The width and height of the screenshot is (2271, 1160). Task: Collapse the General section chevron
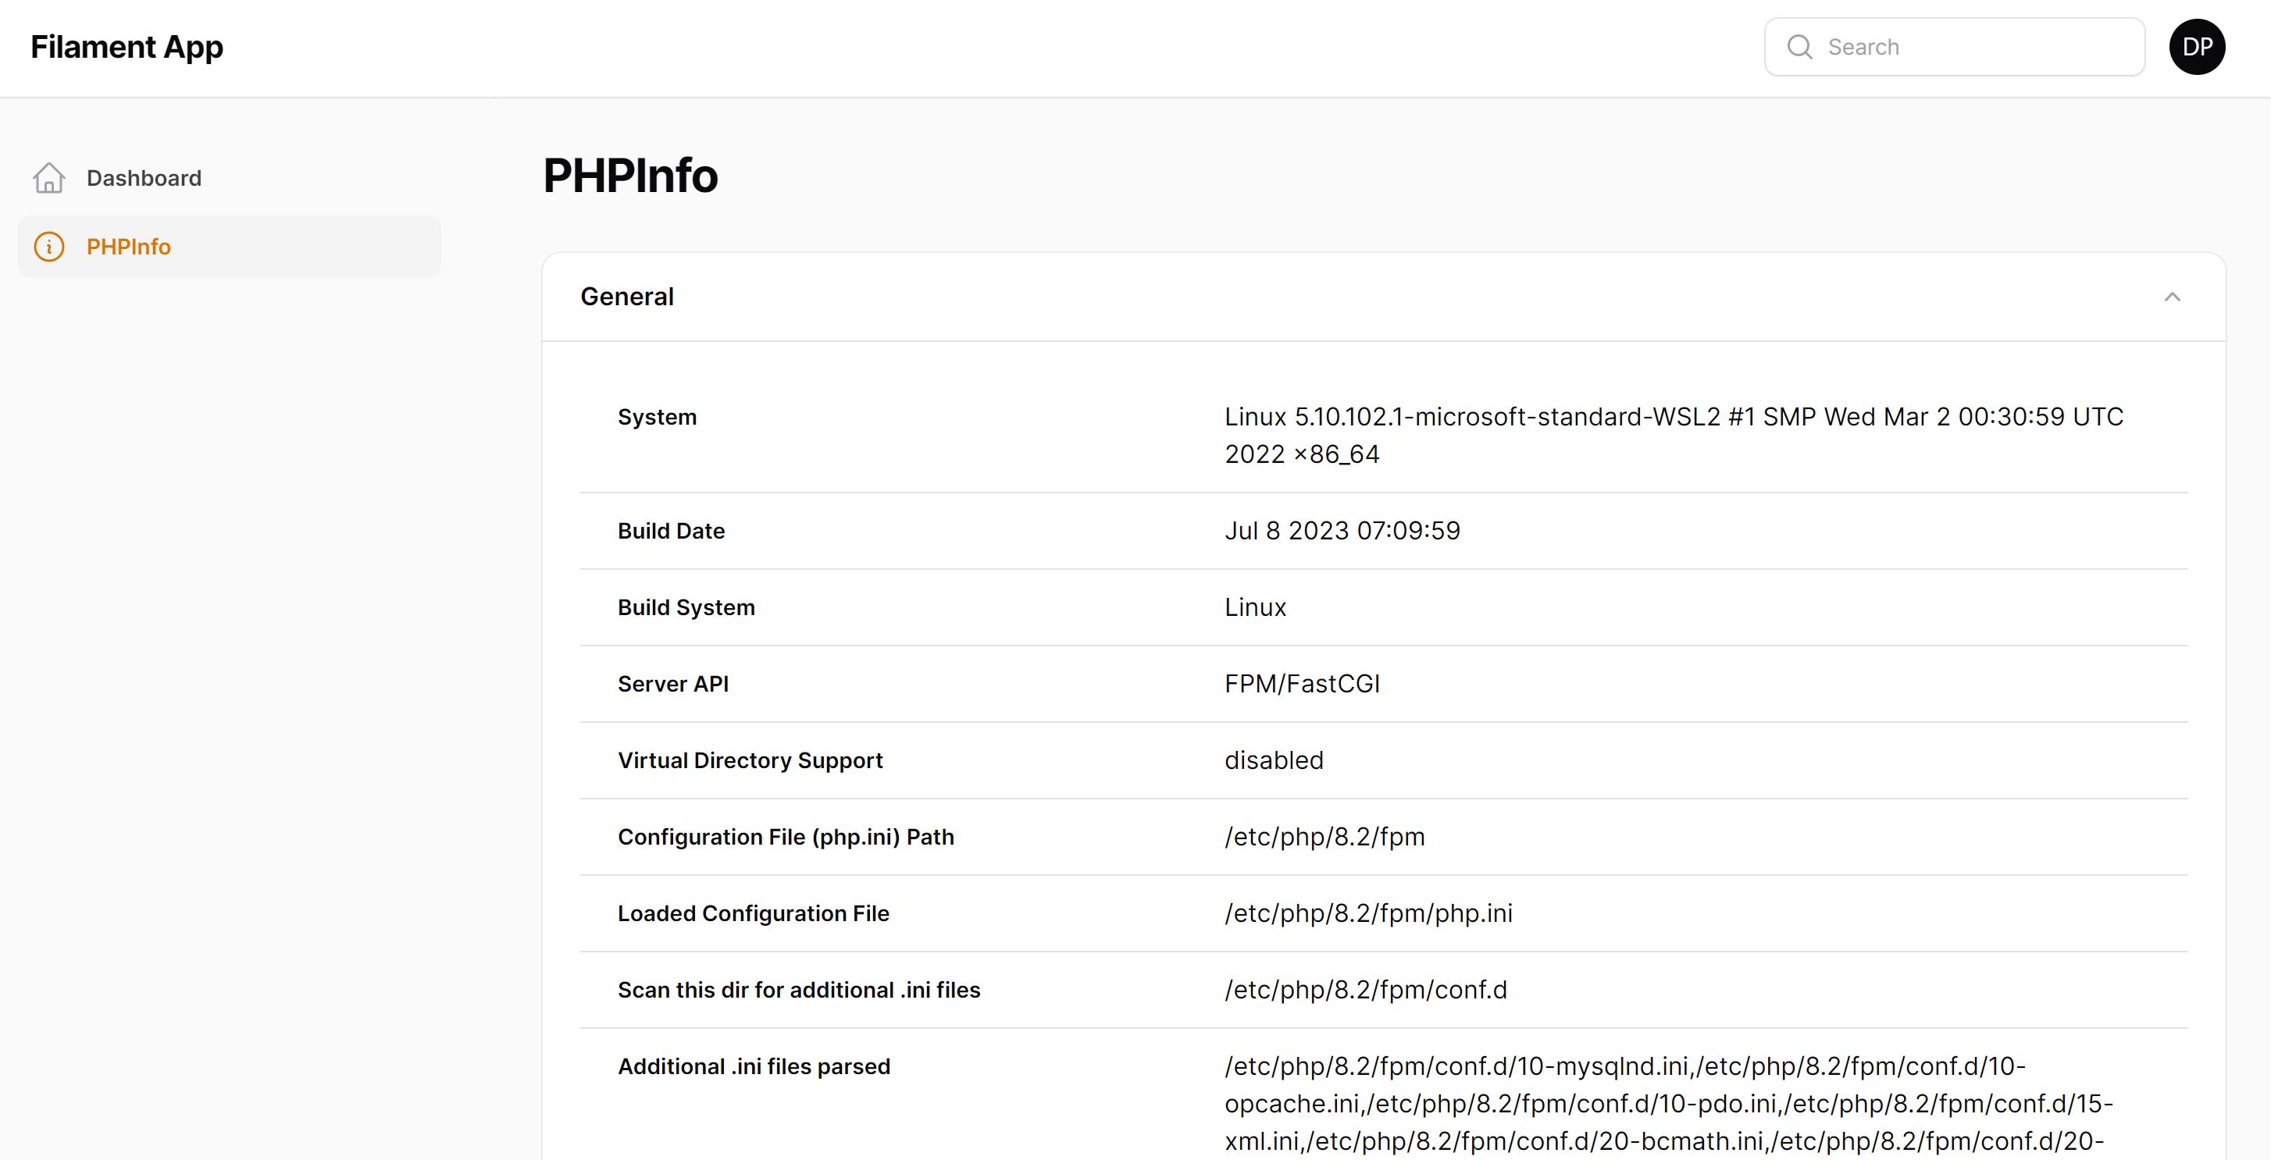pyautogui.click(x=2173, y=297)
